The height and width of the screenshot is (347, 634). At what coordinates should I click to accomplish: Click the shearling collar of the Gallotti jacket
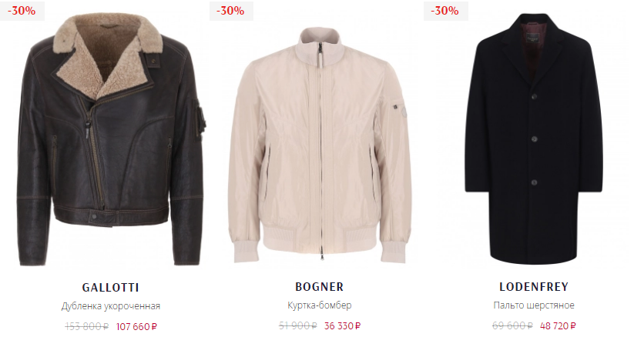[109, 52]
